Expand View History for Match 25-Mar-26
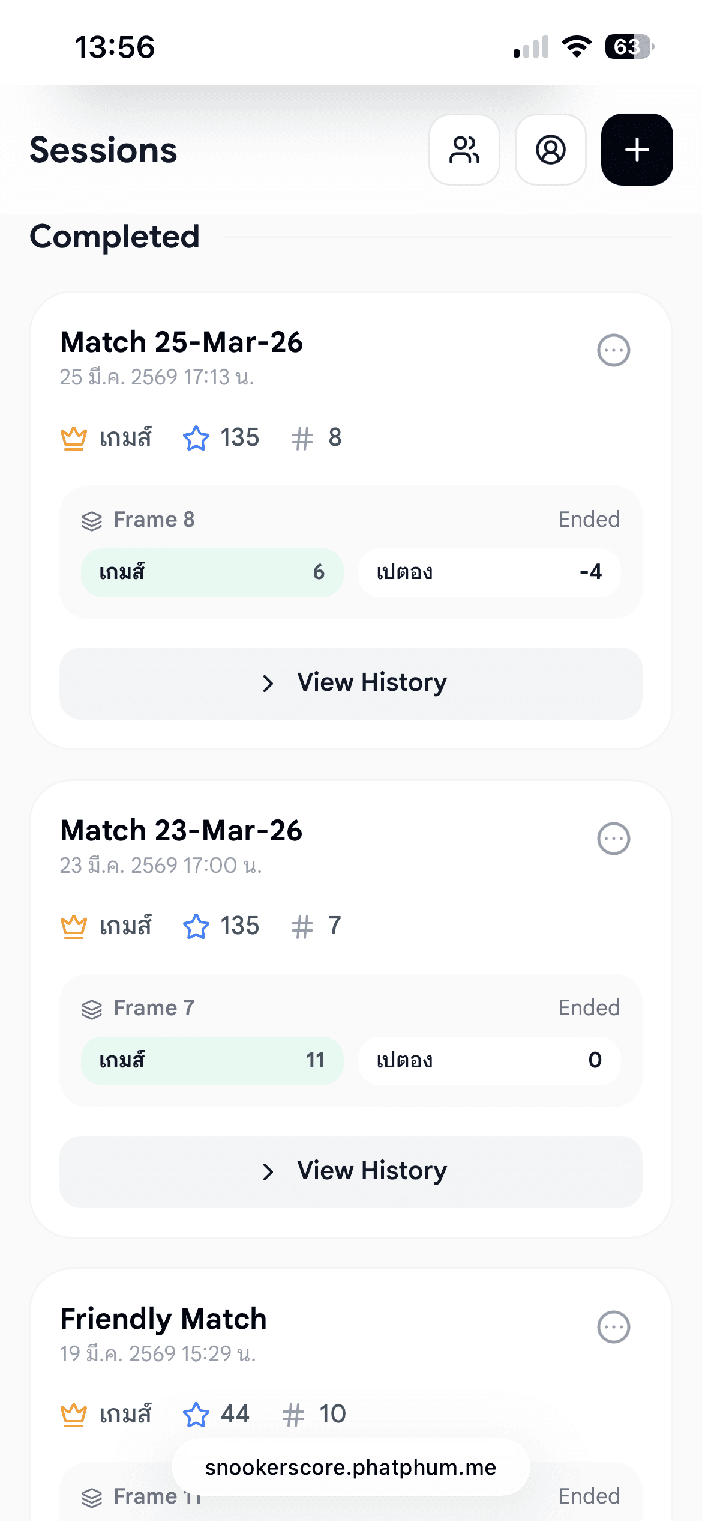702x1521 pixels. point(351,683)
